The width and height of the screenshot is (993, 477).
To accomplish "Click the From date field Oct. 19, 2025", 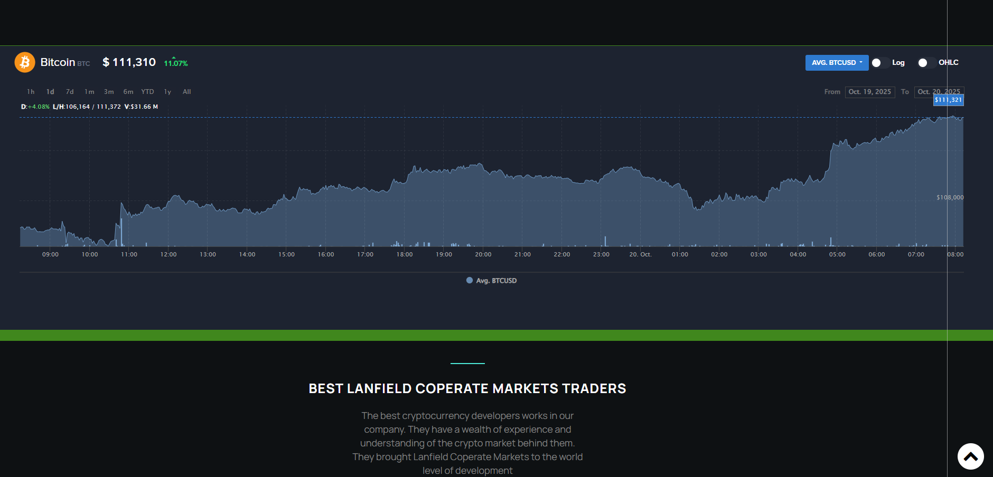I will tap(869, 92).
